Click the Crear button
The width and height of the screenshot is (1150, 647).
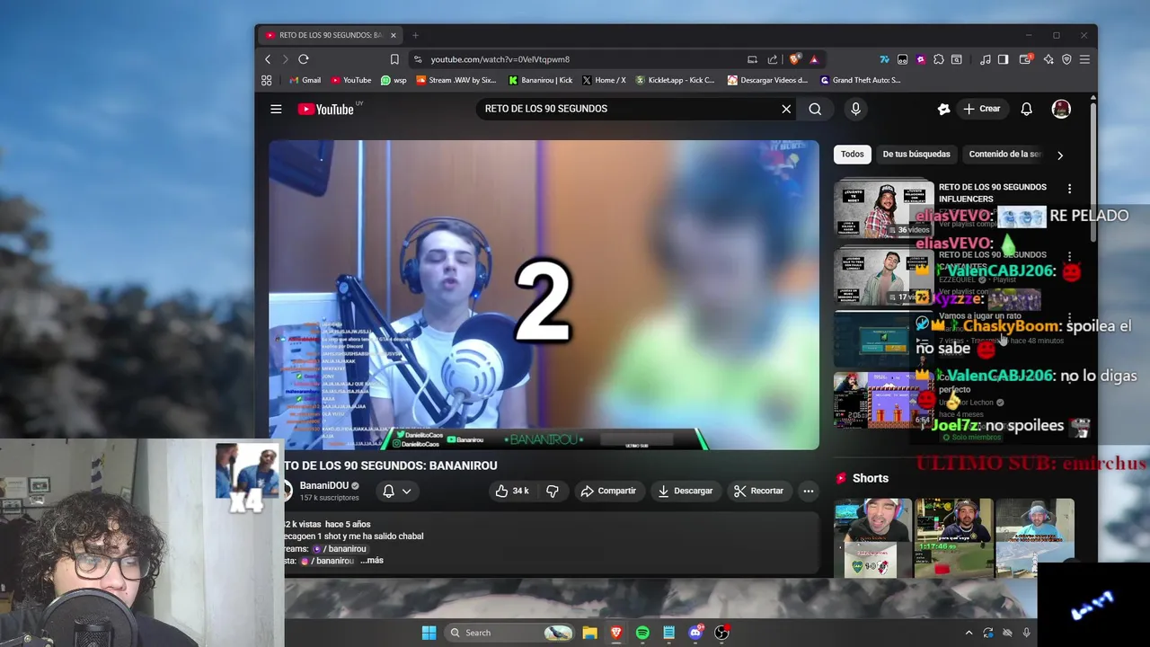(x=982, y=109)
